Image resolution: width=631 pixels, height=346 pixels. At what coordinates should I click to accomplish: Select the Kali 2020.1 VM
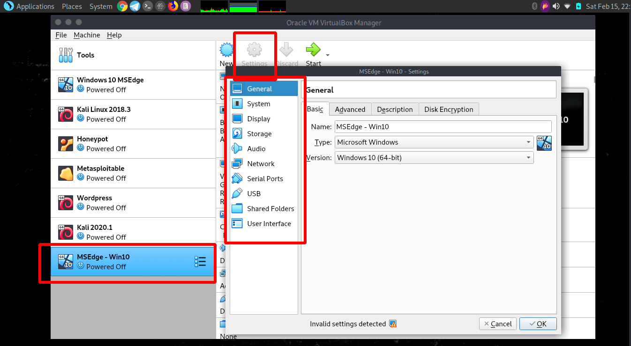coord(134,232)
